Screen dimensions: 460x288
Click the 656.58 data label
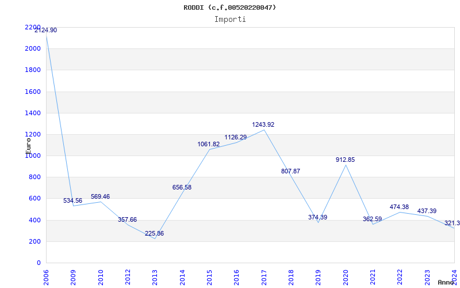[182, 187]
